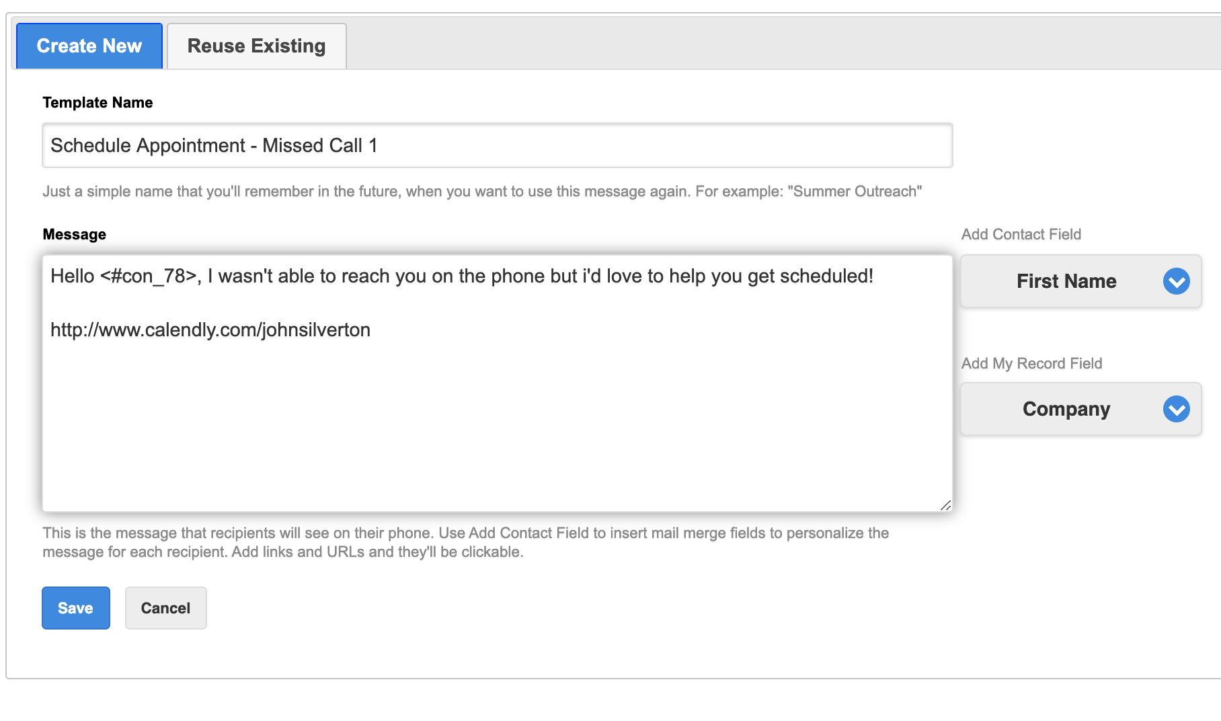Click the Template Name label
This screenshot has height=721, width=1221.
tap(97, 102)
